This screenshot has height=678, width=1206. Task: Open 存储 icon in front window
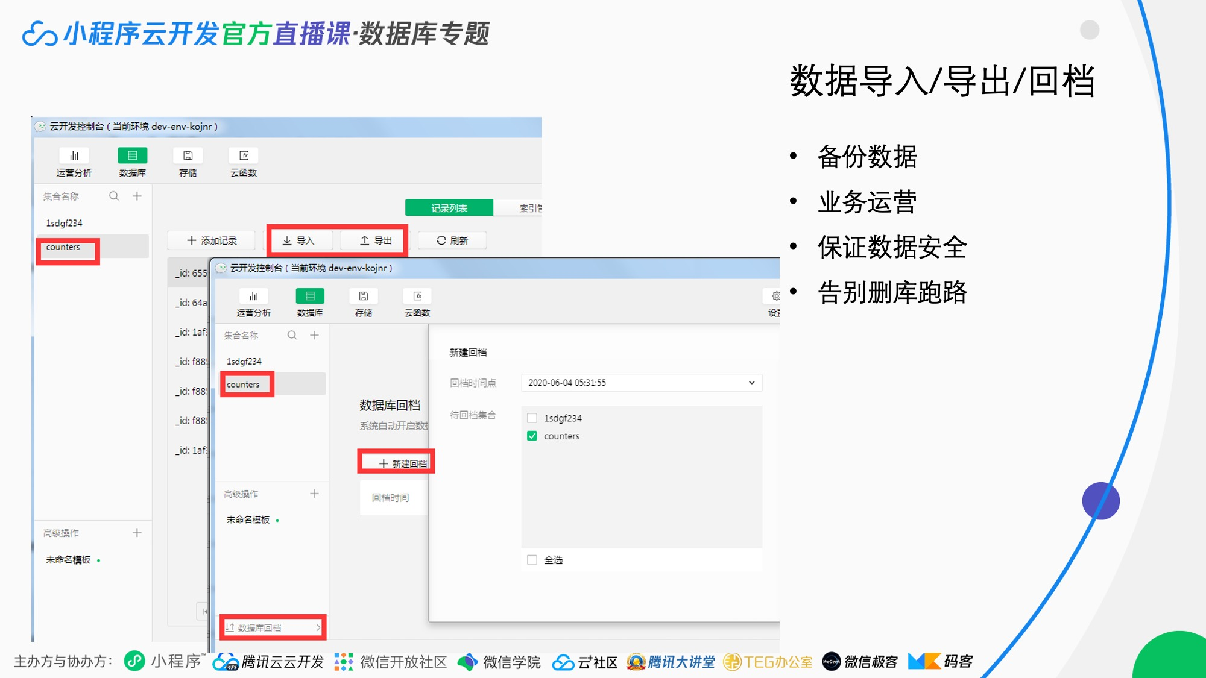tap(363, 297)
